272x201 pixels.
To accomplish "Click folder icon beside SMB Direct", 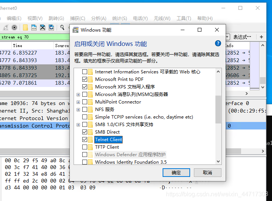I will pos(90,132).
